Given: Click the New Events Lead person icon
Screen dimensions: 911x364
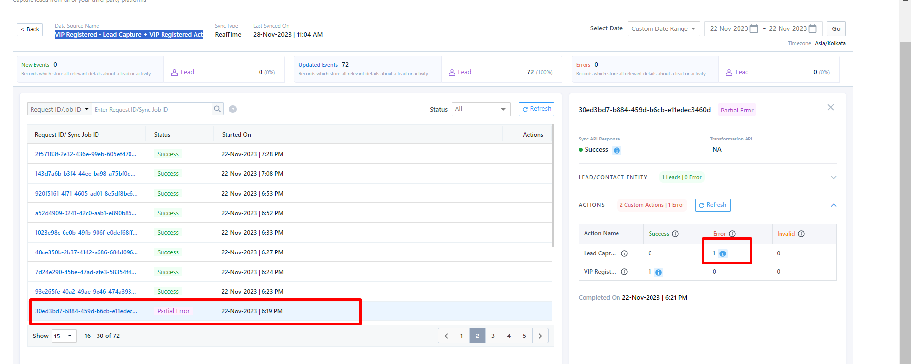Looking at the screenshot, I should pyautogui.click(x=174, y=72).
